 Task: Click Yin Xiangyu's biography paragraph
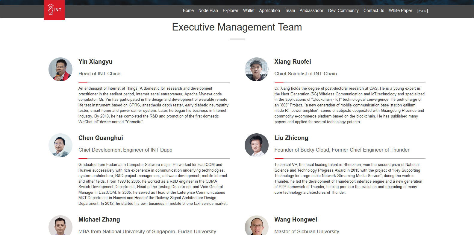pyautogui.click(x=154, y=105)
